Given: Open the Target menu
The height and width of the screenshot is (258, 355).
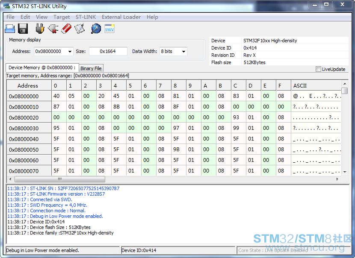Looking at the screenshot, I should [x=62, y=17].
